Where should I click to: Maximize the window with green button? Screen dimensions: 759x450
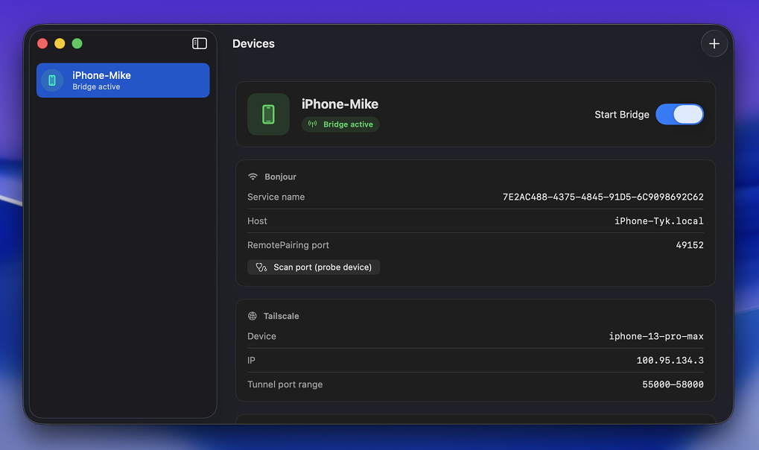(77, 44)
